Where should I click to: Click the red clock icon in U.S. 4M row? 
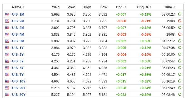pos(180,34)
